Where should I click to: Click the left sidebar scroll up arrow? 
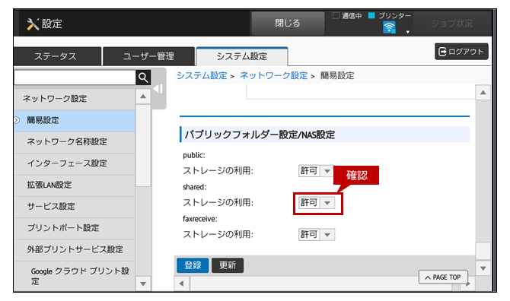(x=143, y=97)
